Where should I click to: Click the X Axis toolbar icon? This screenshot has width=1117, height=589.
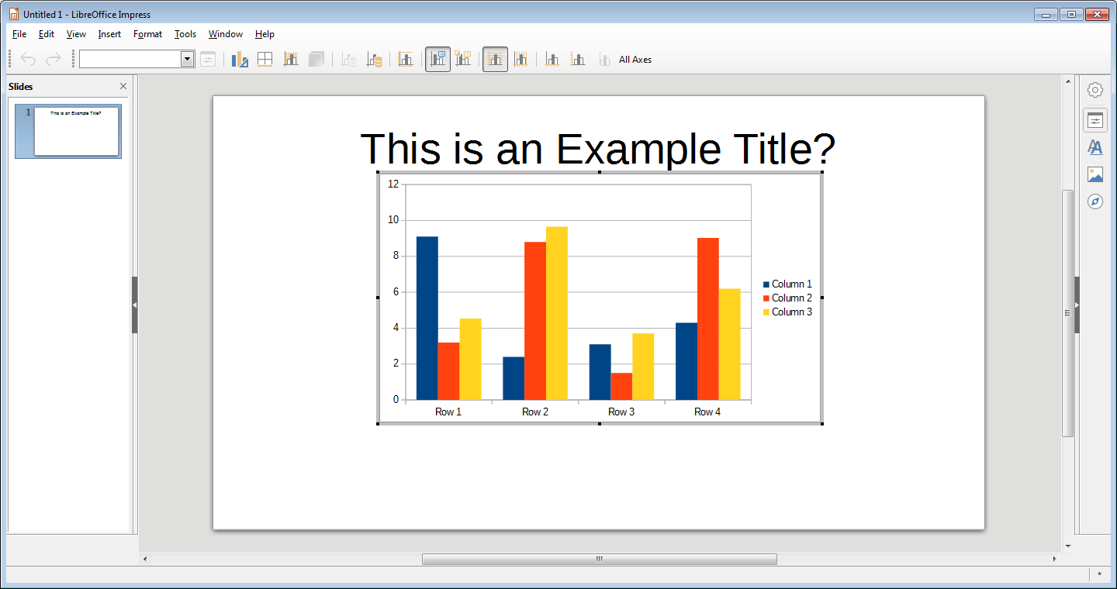(552, 60)
